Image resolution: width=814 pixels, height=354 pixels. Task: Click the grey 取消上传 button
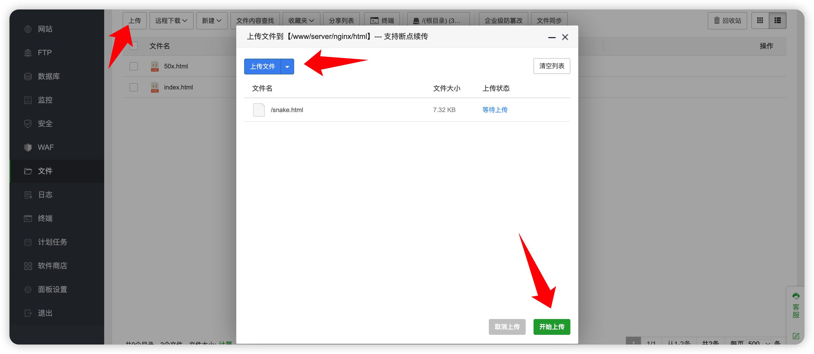click(x=507, y=327)
